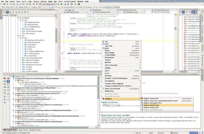This screenshot has width=204, height=134.
Task: Collapse the FindBugs-IDEA root results node
Action: coord(11,77)
